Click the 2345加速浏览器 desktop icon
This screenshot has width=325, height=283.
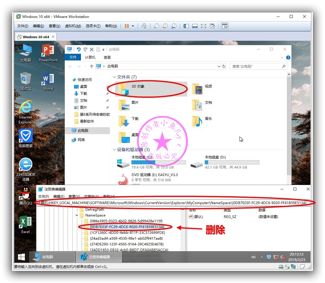26,169
